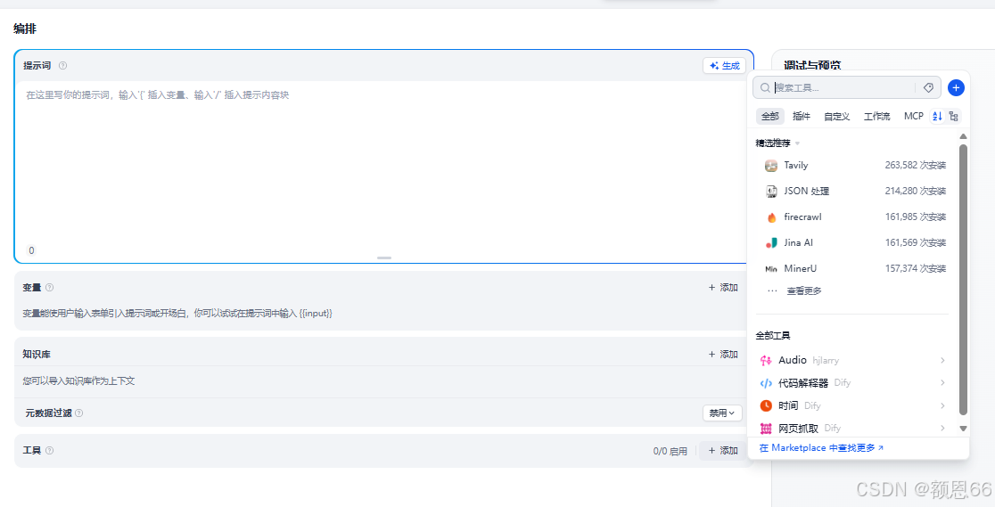Click the tool list scrollbar down arrow
The height and width of the screenshot is (507, 995).
click(963, 429)
